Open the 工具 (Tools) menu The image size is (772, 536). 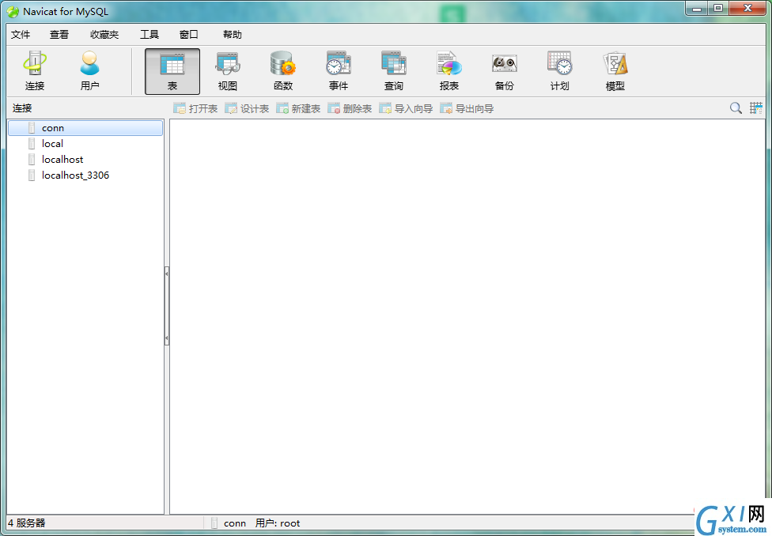(149, 35)
